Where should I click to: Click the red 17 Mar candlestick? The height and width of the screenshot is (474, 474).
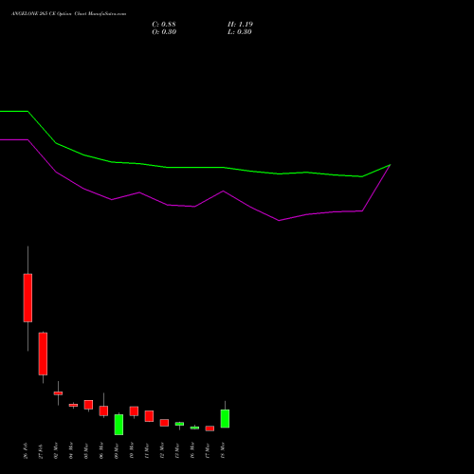click(210, 428)
